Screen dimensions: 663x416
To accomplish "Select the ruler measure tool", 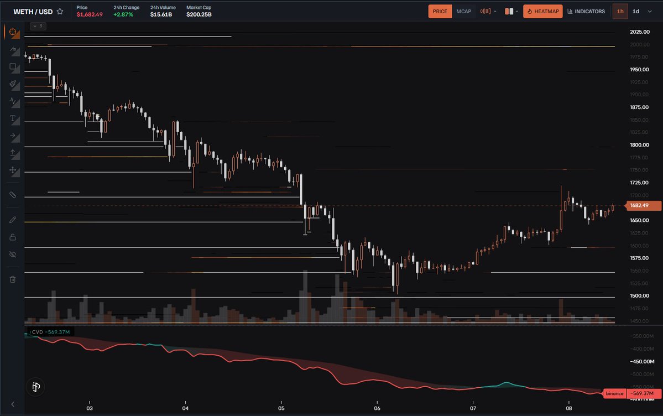I will point(13,195).
